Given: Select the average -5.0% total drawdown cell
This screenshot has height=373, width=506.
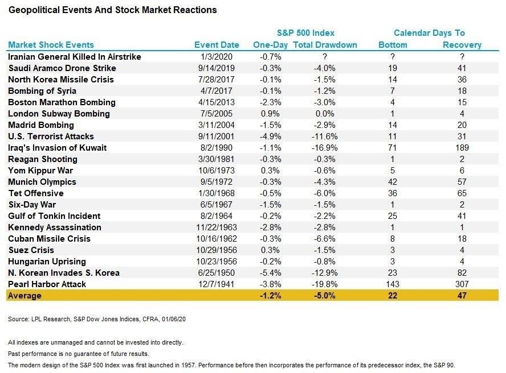Looking at the screenshot, I should 325,296.
